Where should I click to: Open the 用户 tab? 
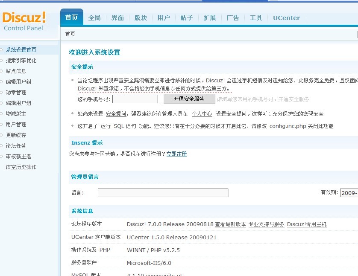click(164, 18)
